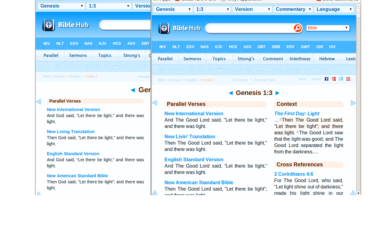This screenshot has width=387, height=242.
Task: Click the Bible Hub logo in right window
Action: (180, 28)
